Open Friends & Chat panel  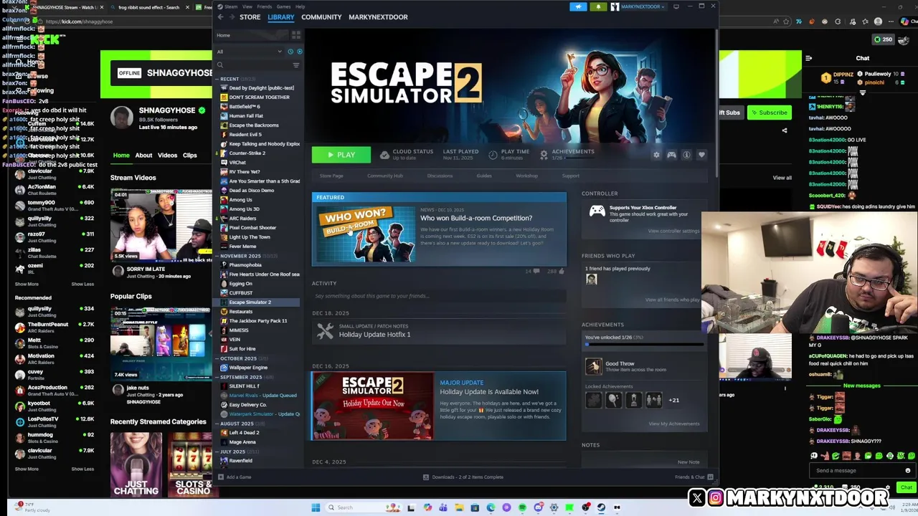694,477
